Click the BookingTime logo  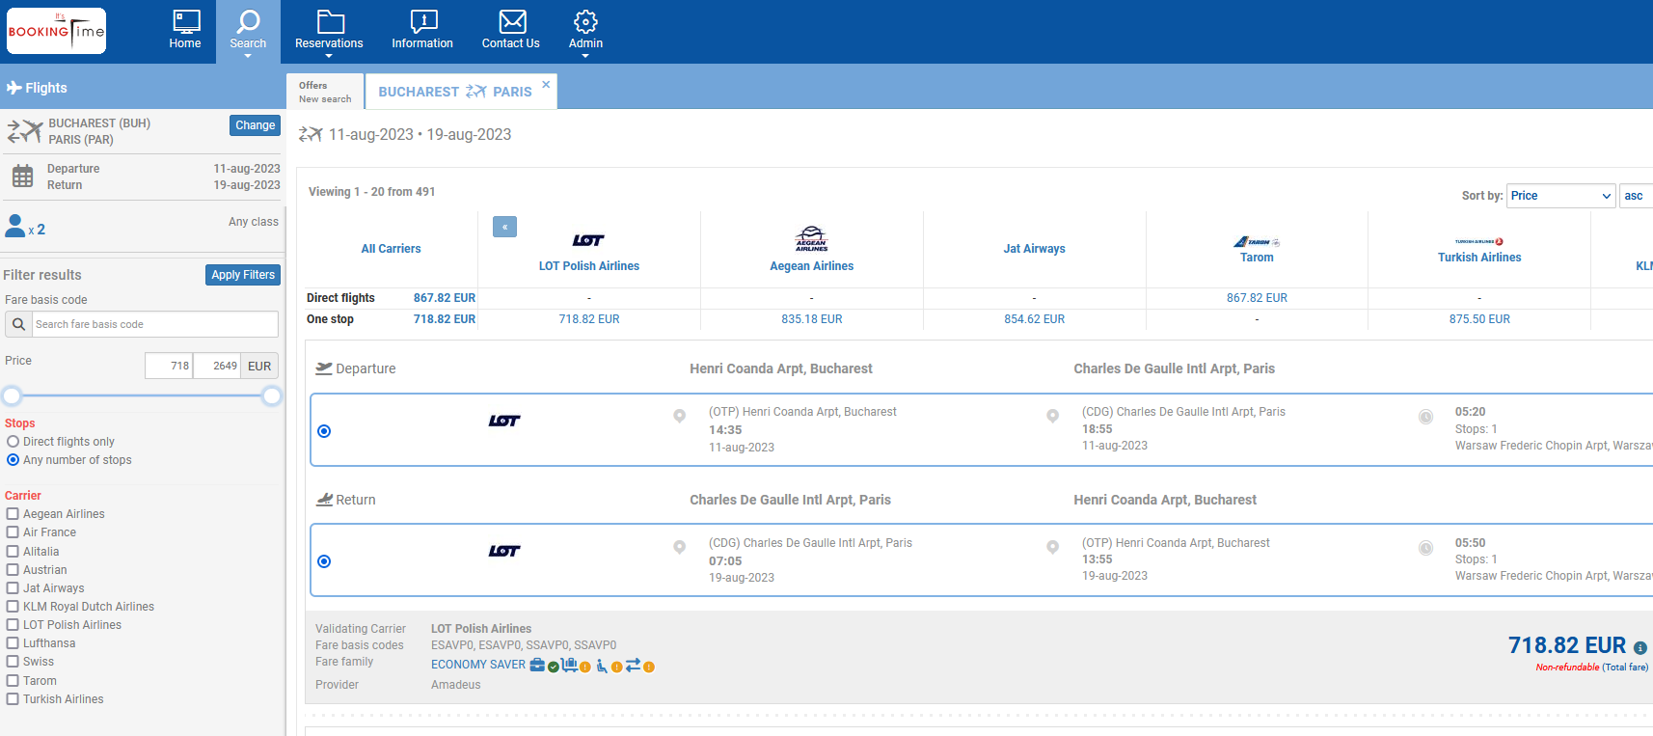point(56,31)
